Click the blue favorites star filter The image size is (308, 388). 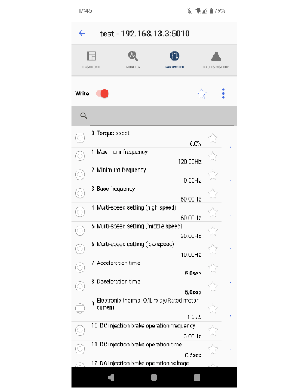pos(202,93)
